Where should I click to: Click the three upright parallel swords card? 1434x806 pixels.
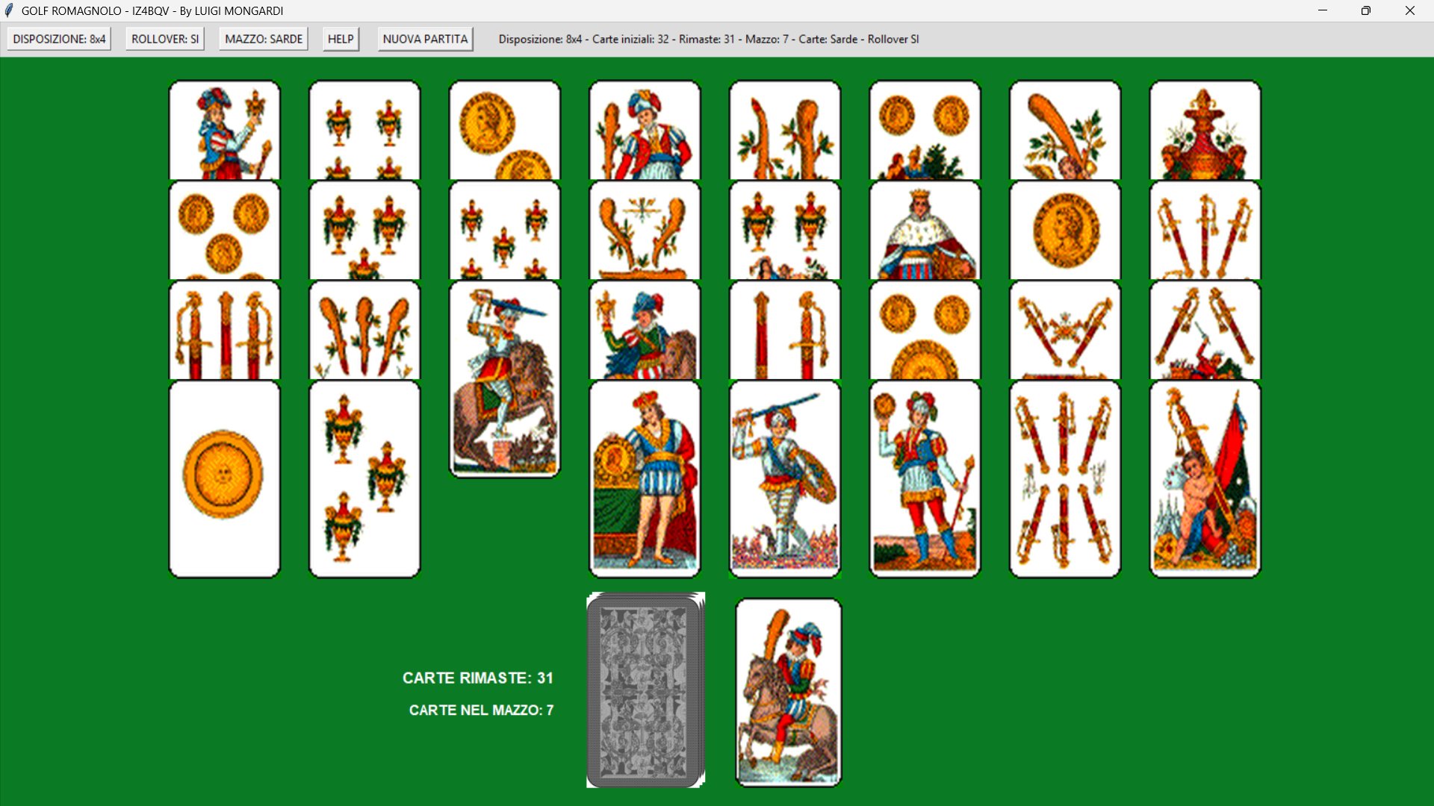pyautogui.click(x=225, y=331)
